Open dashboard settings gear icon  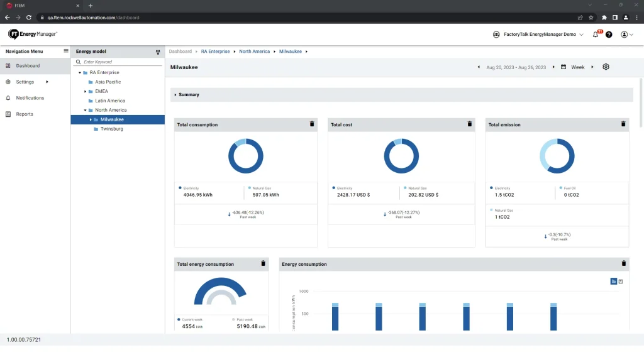click(x=606, y=67)
